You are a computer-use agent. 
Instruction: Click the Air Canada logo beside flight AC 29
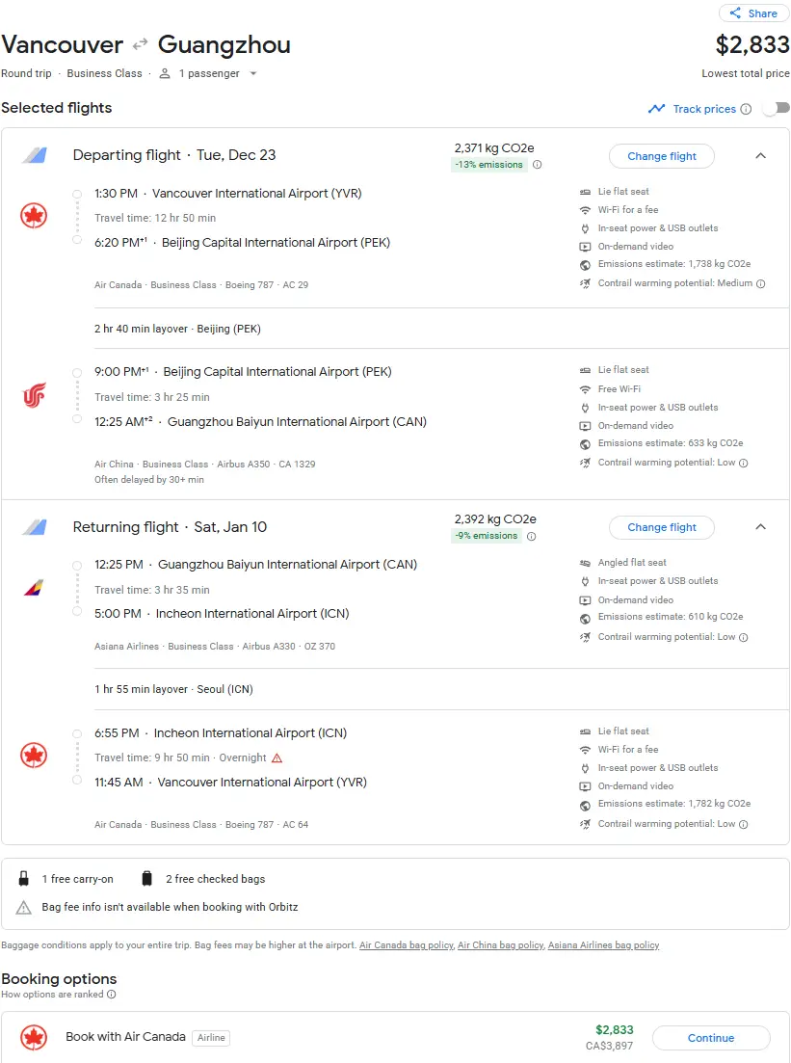click(33, 216)
